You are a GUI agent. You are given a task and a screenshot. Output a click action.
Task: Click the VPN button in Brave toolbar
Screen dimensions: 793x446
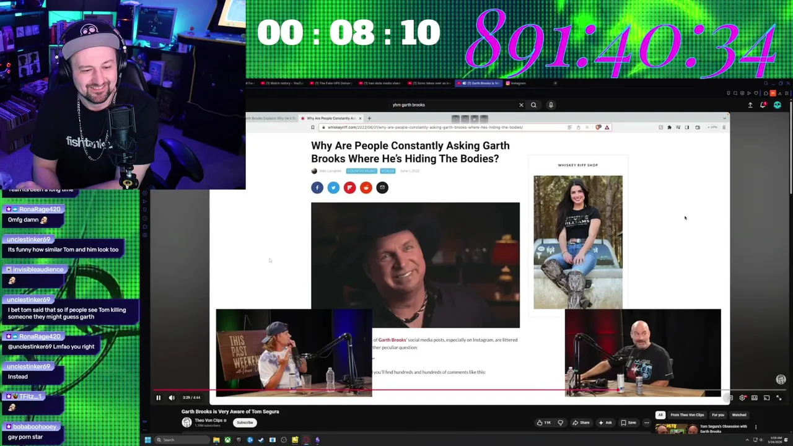[x=713, y=128]
